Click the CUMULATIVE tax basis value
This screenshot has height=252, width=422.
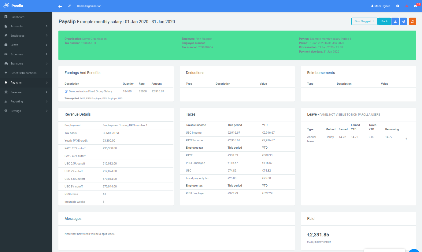[111, 133]
